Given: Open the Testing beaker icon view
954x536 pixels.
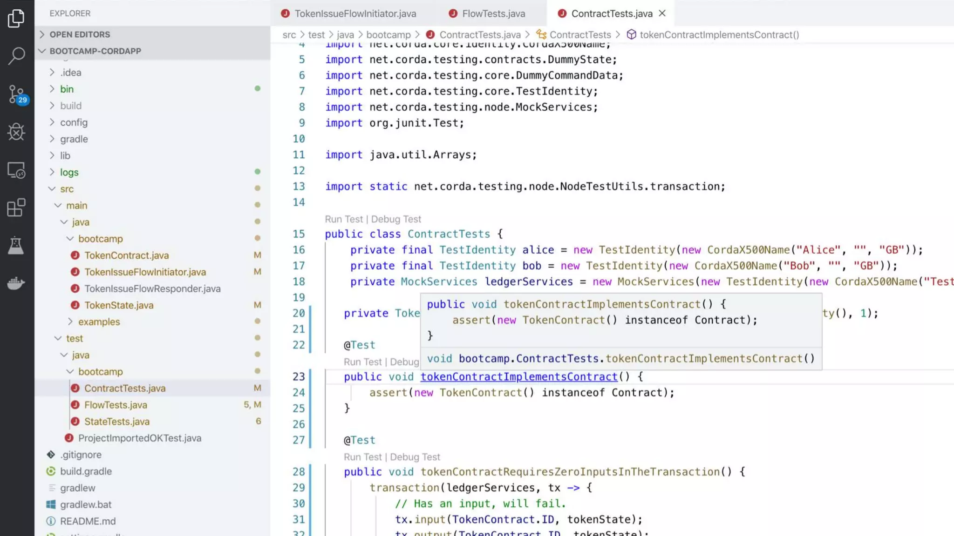Looking at the screenshot, I should [x=16, y=245].
